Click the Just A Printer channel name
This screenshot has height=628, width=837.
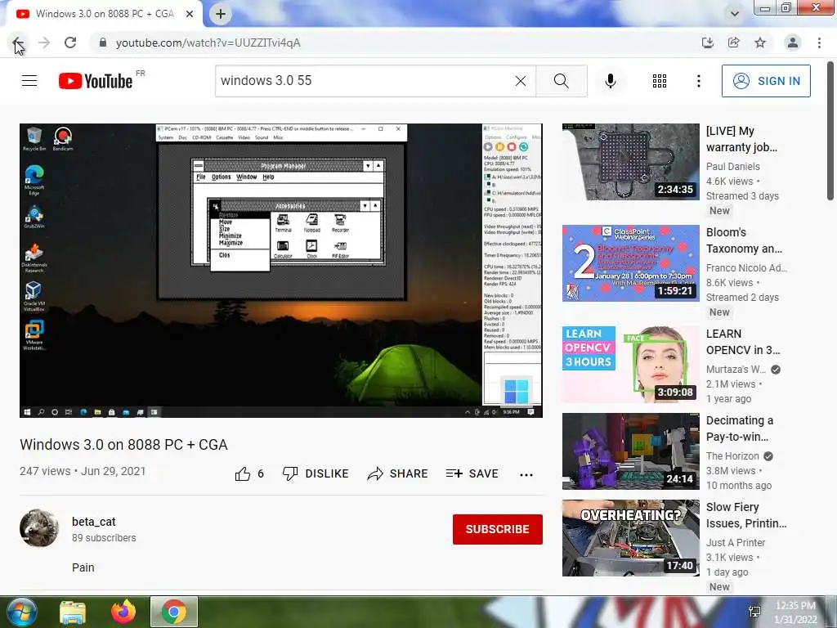coord(736,543)
